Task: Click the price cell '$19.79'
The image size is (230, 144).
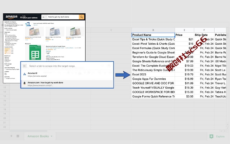Action: tap(184, 75)
